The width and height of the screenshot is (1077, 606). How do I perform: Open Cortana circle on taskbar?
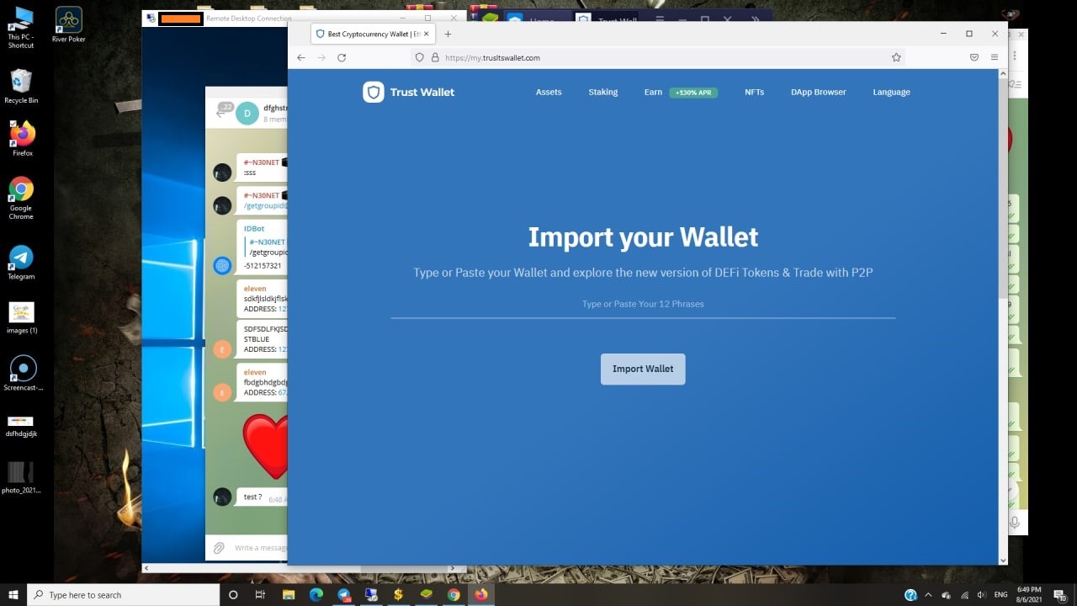pos(233,595)
